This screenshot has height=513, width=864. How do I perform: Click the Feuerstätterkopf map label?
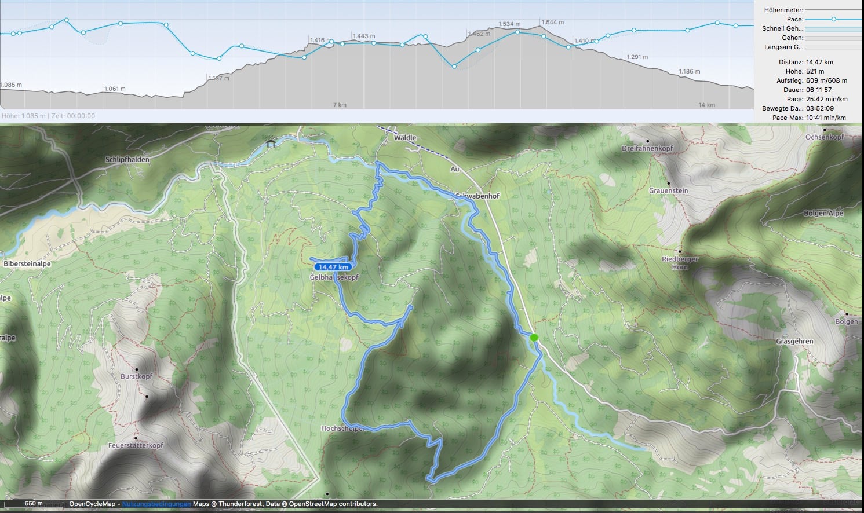click(136, 446)
